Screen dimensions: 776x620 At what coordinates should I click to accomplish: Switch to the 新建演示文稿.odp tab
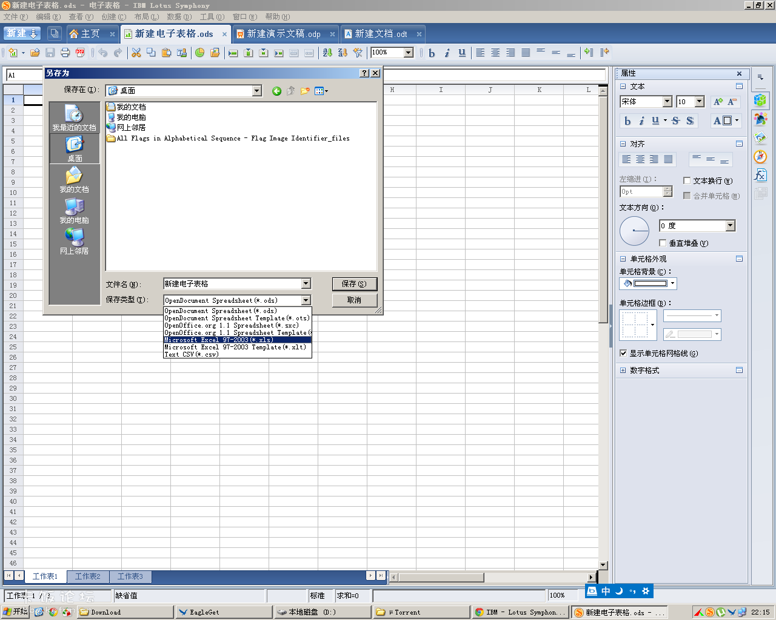click(x=285, y=34)
